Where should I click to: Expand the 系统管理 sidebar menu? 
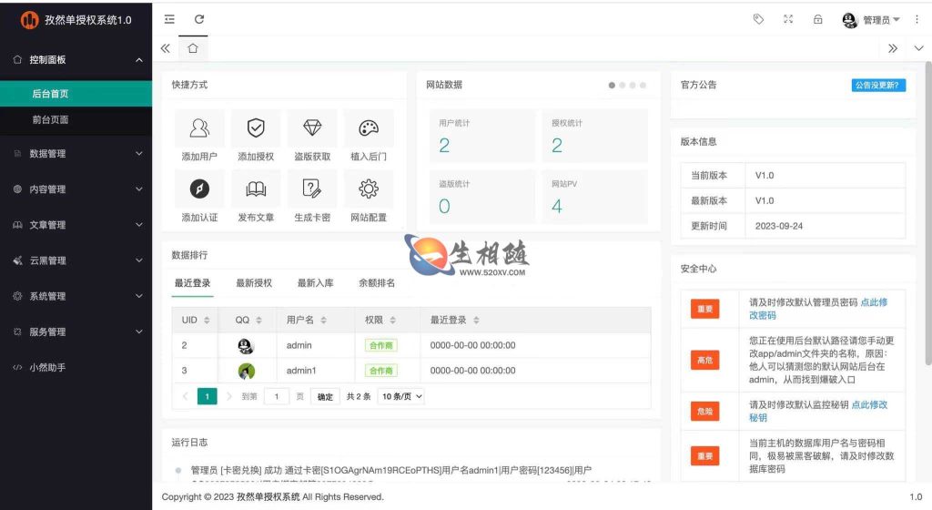(76, 296)
